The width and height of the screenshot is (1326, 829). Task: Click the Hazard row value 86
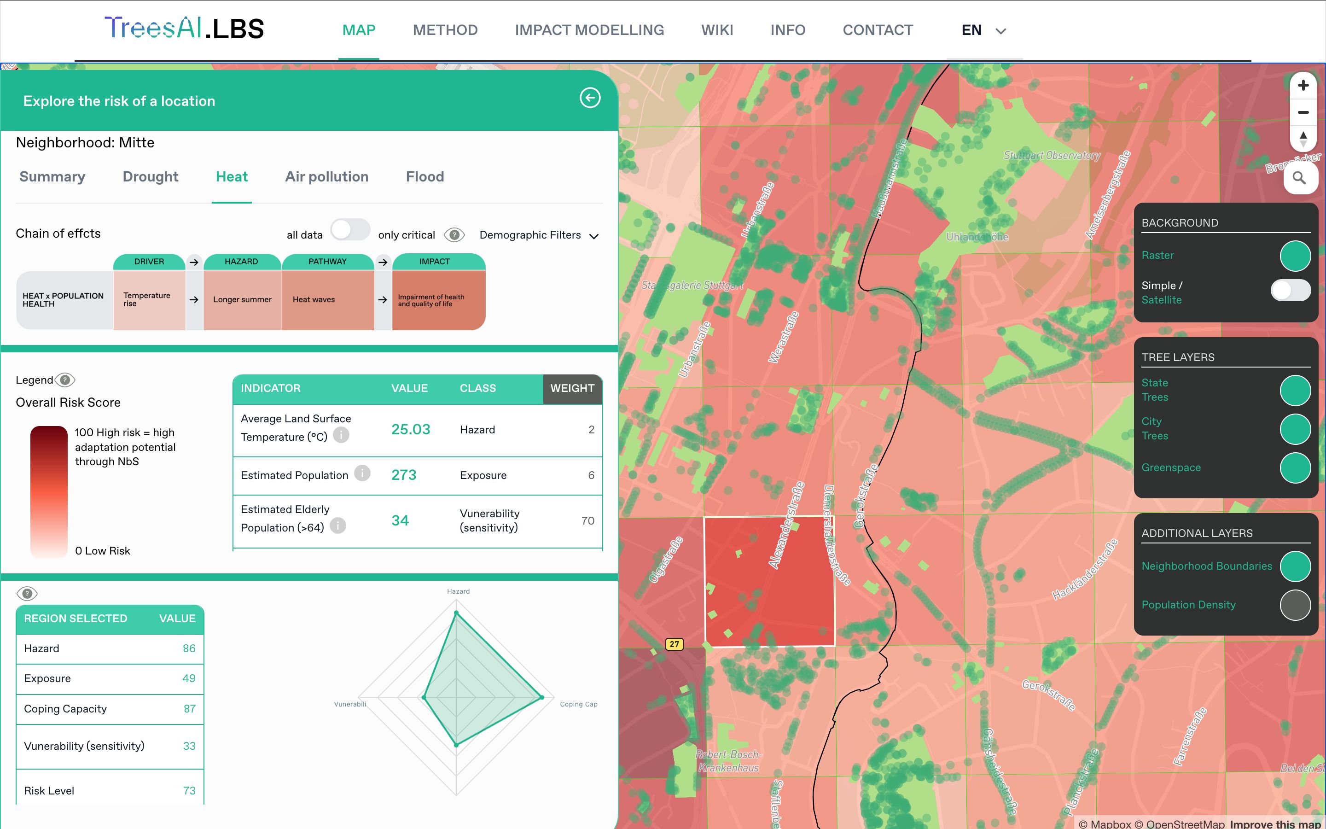[189, 648]
